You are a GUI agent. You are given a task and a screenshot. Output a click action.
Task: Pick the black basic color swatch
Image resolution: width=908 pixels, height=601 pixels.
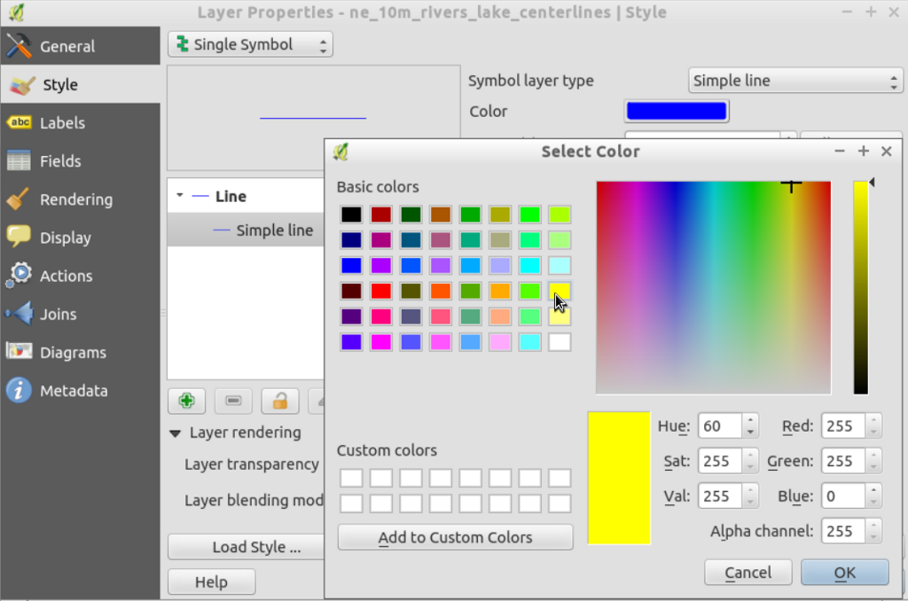(x=352, y=215)
